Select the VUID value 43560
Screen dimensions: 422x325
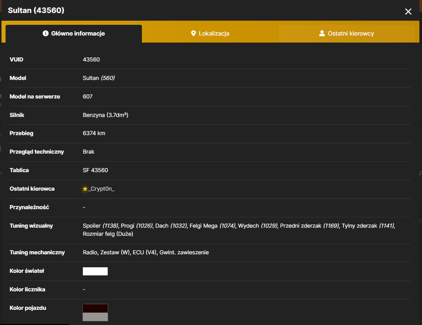[91, 59]
